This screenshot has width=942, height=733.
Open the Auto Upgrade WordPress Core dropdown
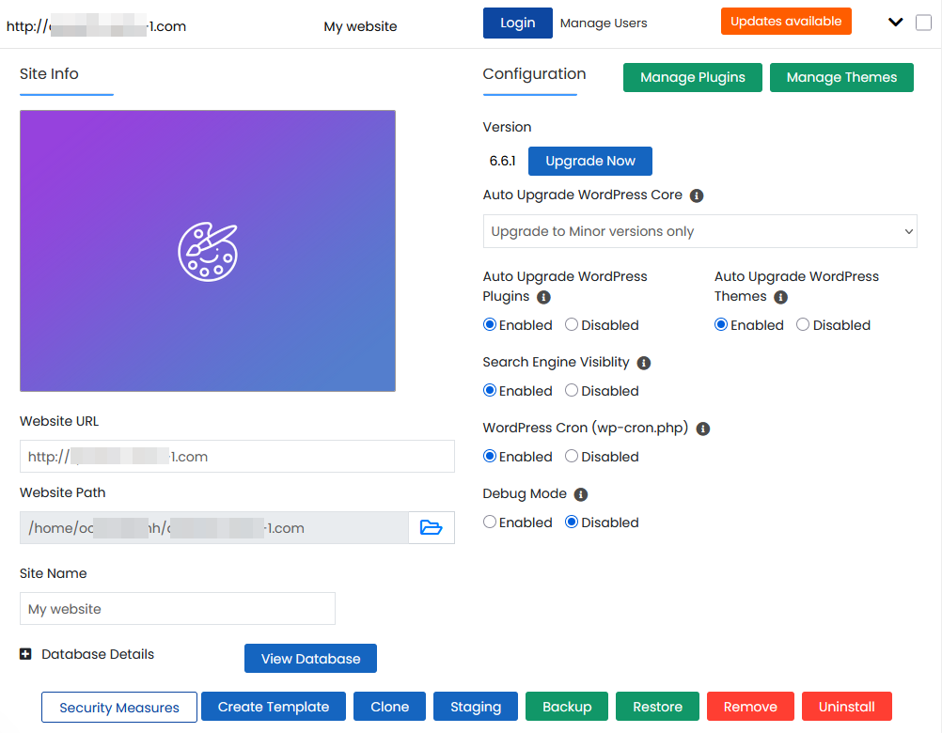click(x=699, y=231)
